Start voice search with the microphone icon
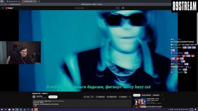This screenshot has height=111, width=198. point(123,8)
